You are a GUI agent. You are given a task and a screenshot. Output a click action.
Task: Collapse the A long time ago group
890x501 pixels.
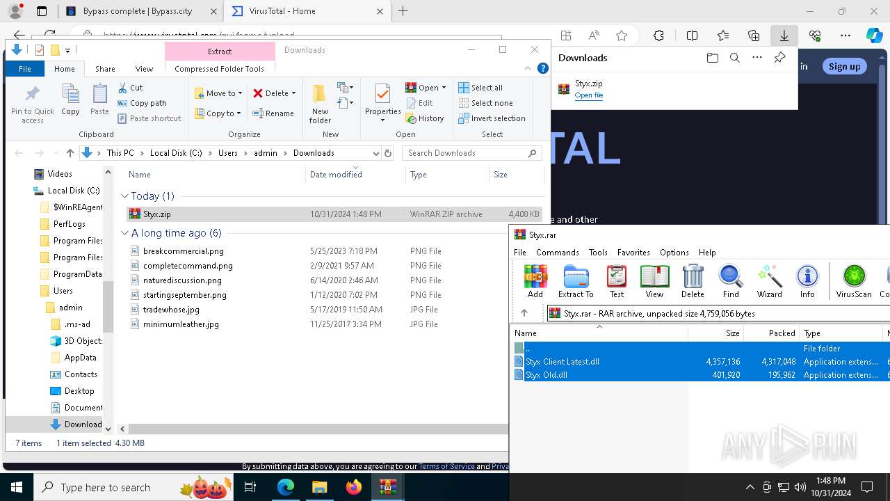click(x=124, y=233)
